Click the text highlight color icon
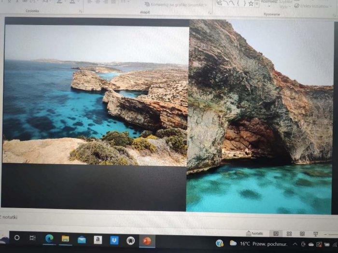338x253 pixels. tap(59, 1)
